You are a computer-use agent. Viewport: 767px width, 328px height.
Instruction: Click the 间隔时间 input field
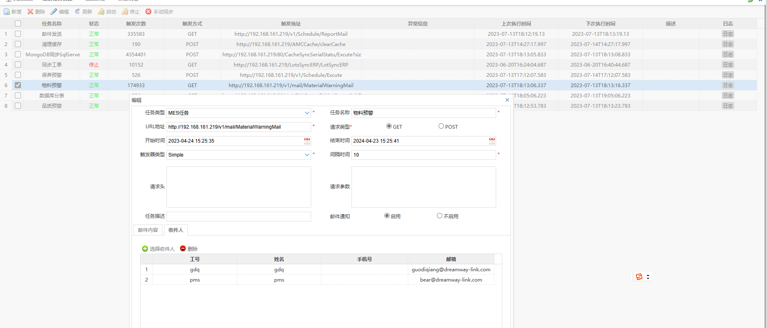pyautogui.click(x=423, y=155)
